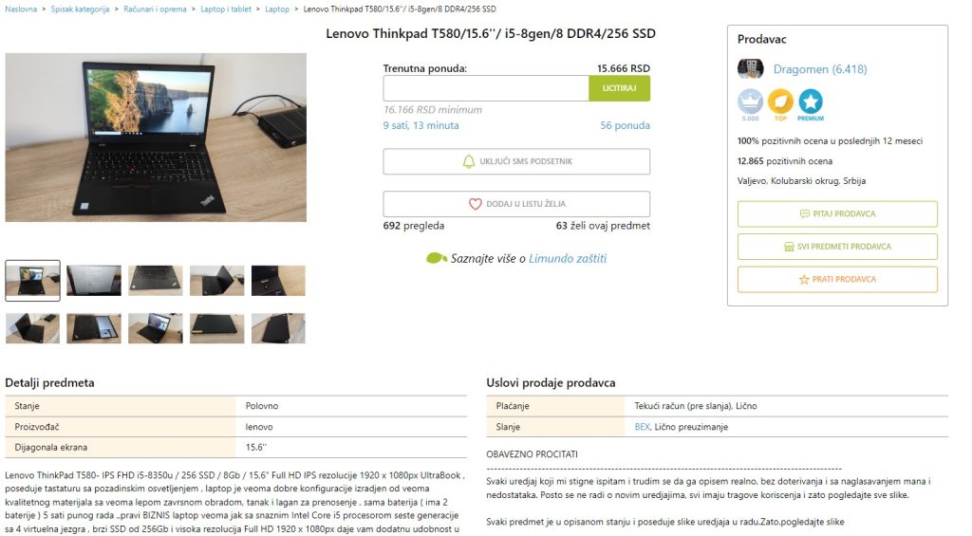Enable SMS reminder with bell button

click(x=516, y=161)
